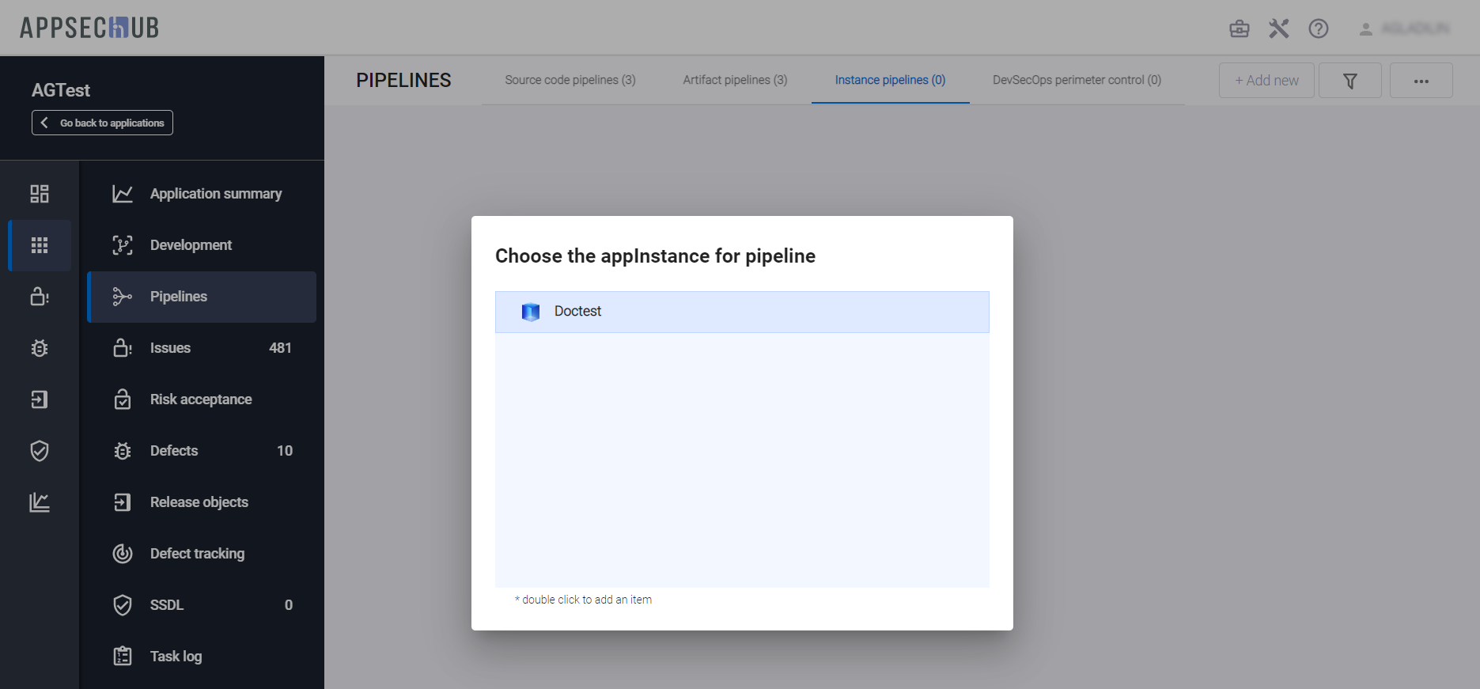Open Issues section in sidebar
This screenshot has width=1480, height=689.
[x=171, y=348]
